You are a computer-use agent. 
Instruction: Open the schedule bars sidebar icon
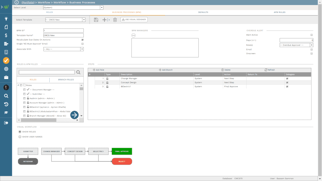[6, 44]
